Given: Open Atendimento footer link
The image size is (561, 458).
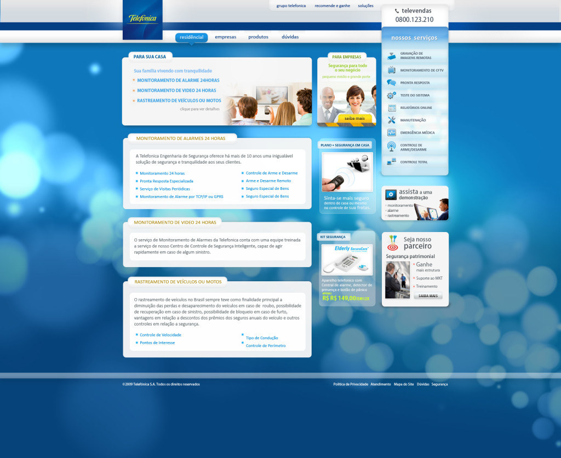Looking at the screenshot, I should (381, 385).
